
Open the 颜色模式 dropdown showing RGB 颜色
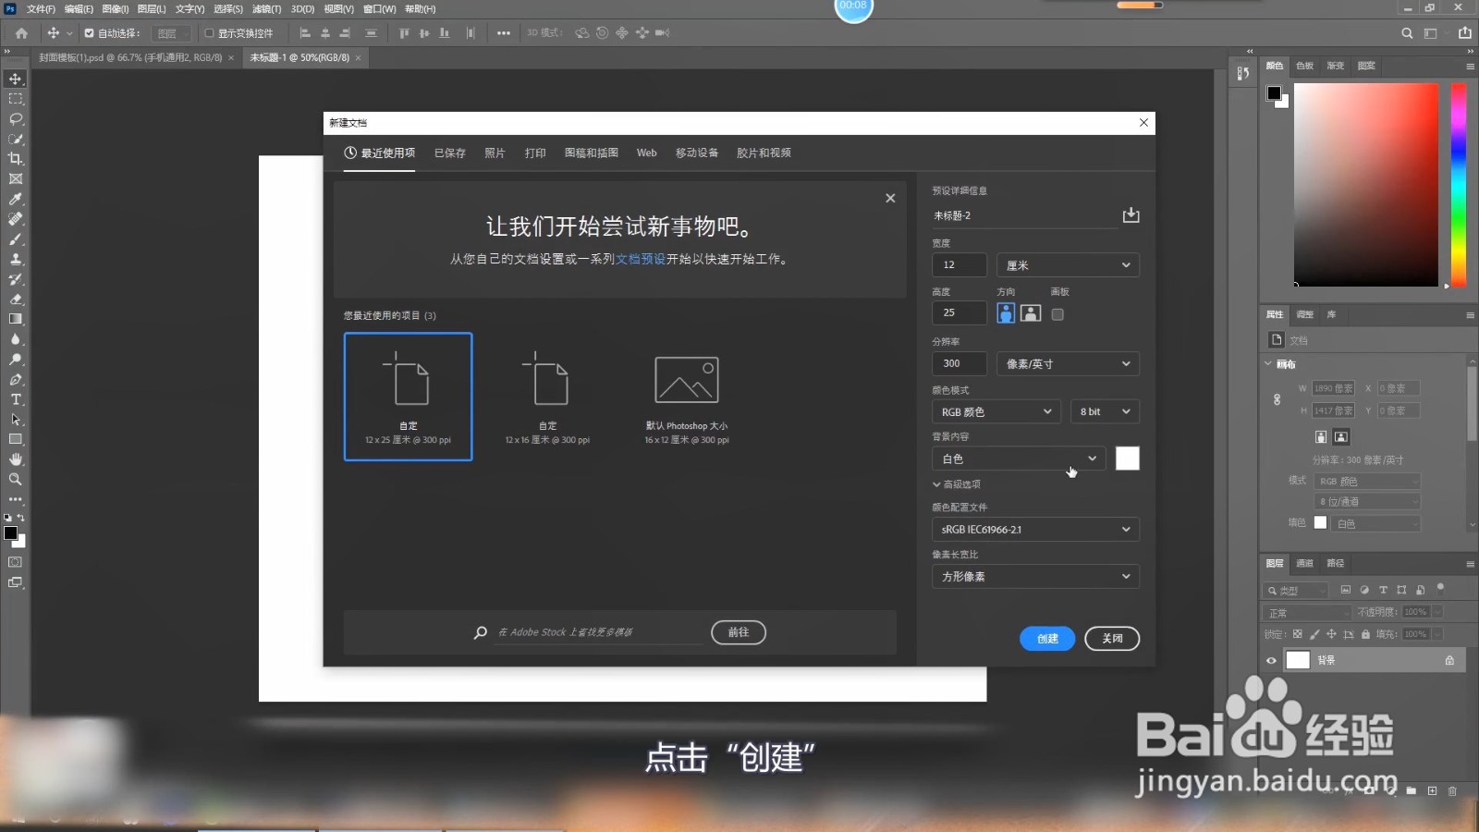point(996,411)
